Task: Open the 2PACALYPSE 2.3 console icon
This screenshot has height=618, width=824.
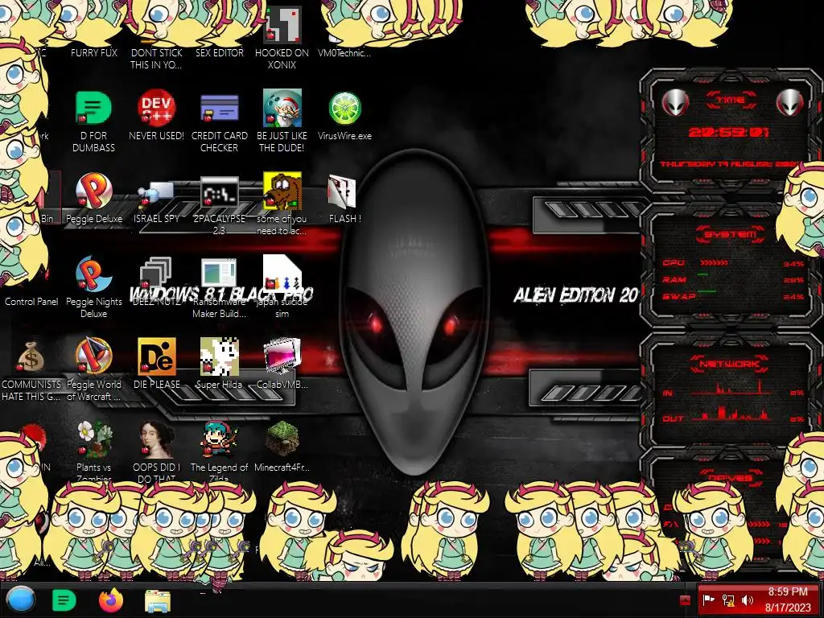Action: click(x=219, y=193)
